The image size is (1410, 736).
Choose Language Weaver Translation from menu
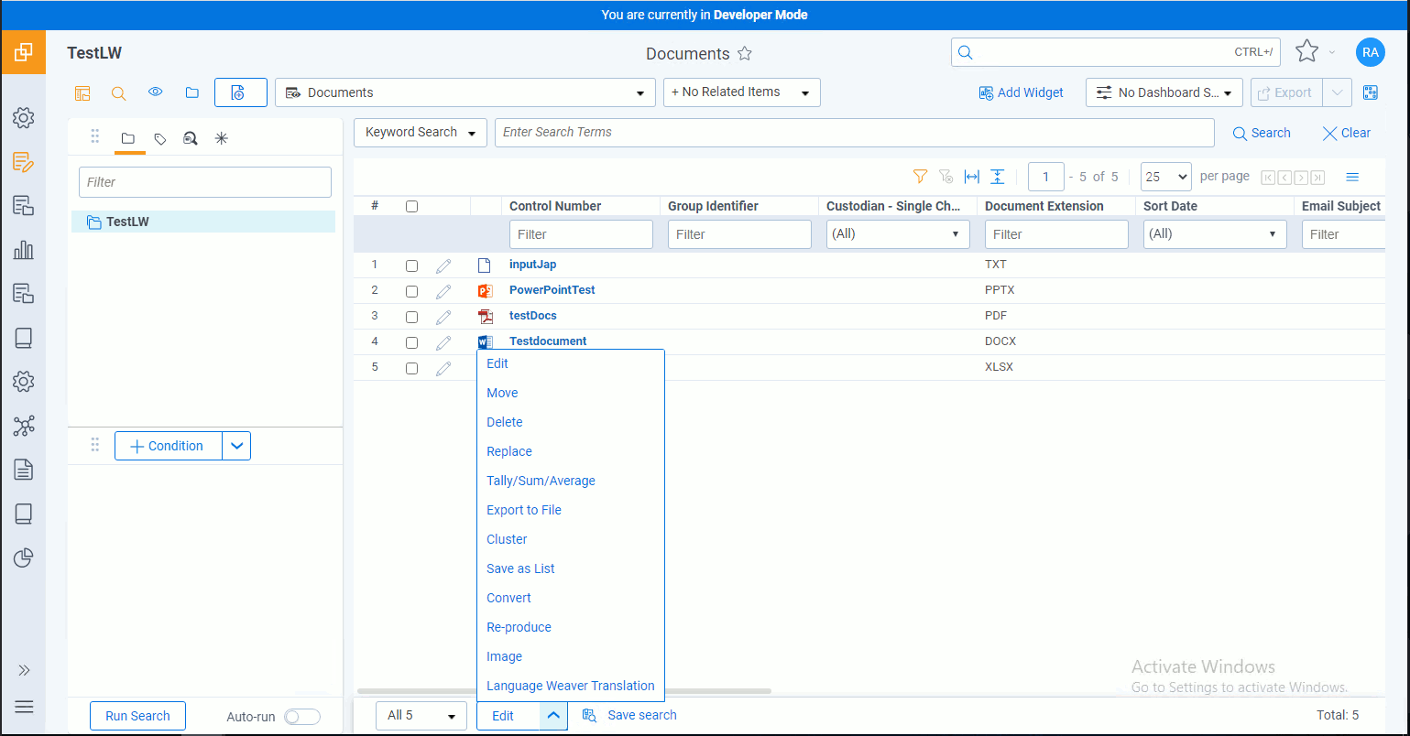tap(570, 686)
